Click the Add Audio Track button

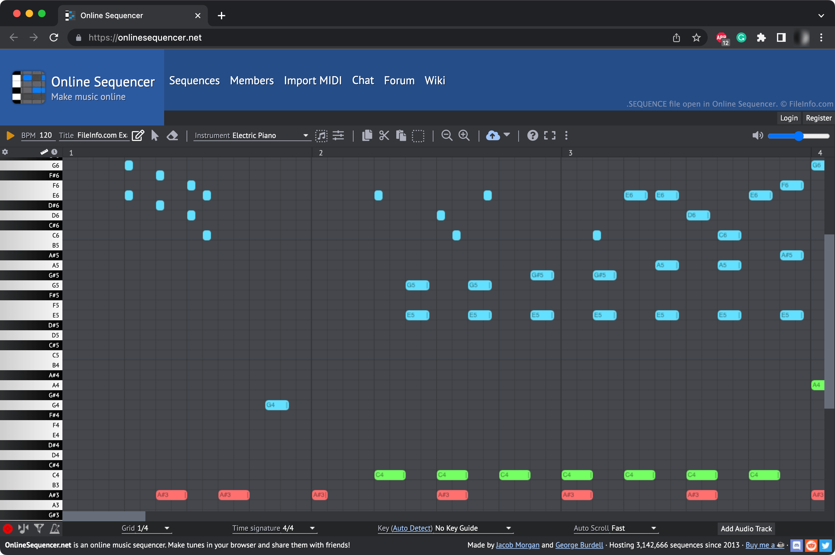point(746,529)
